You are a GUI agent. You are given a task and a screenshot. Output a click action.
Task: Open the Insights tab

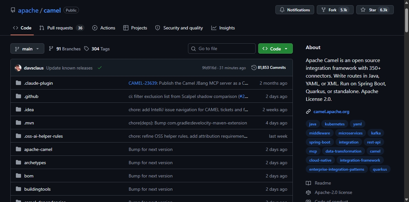[x=223, y=28]
